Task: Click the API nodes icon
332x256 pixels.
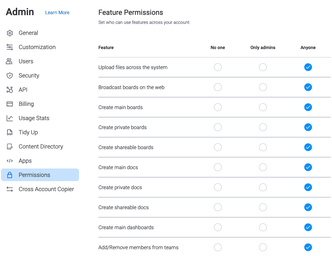Action: (10, 90)
